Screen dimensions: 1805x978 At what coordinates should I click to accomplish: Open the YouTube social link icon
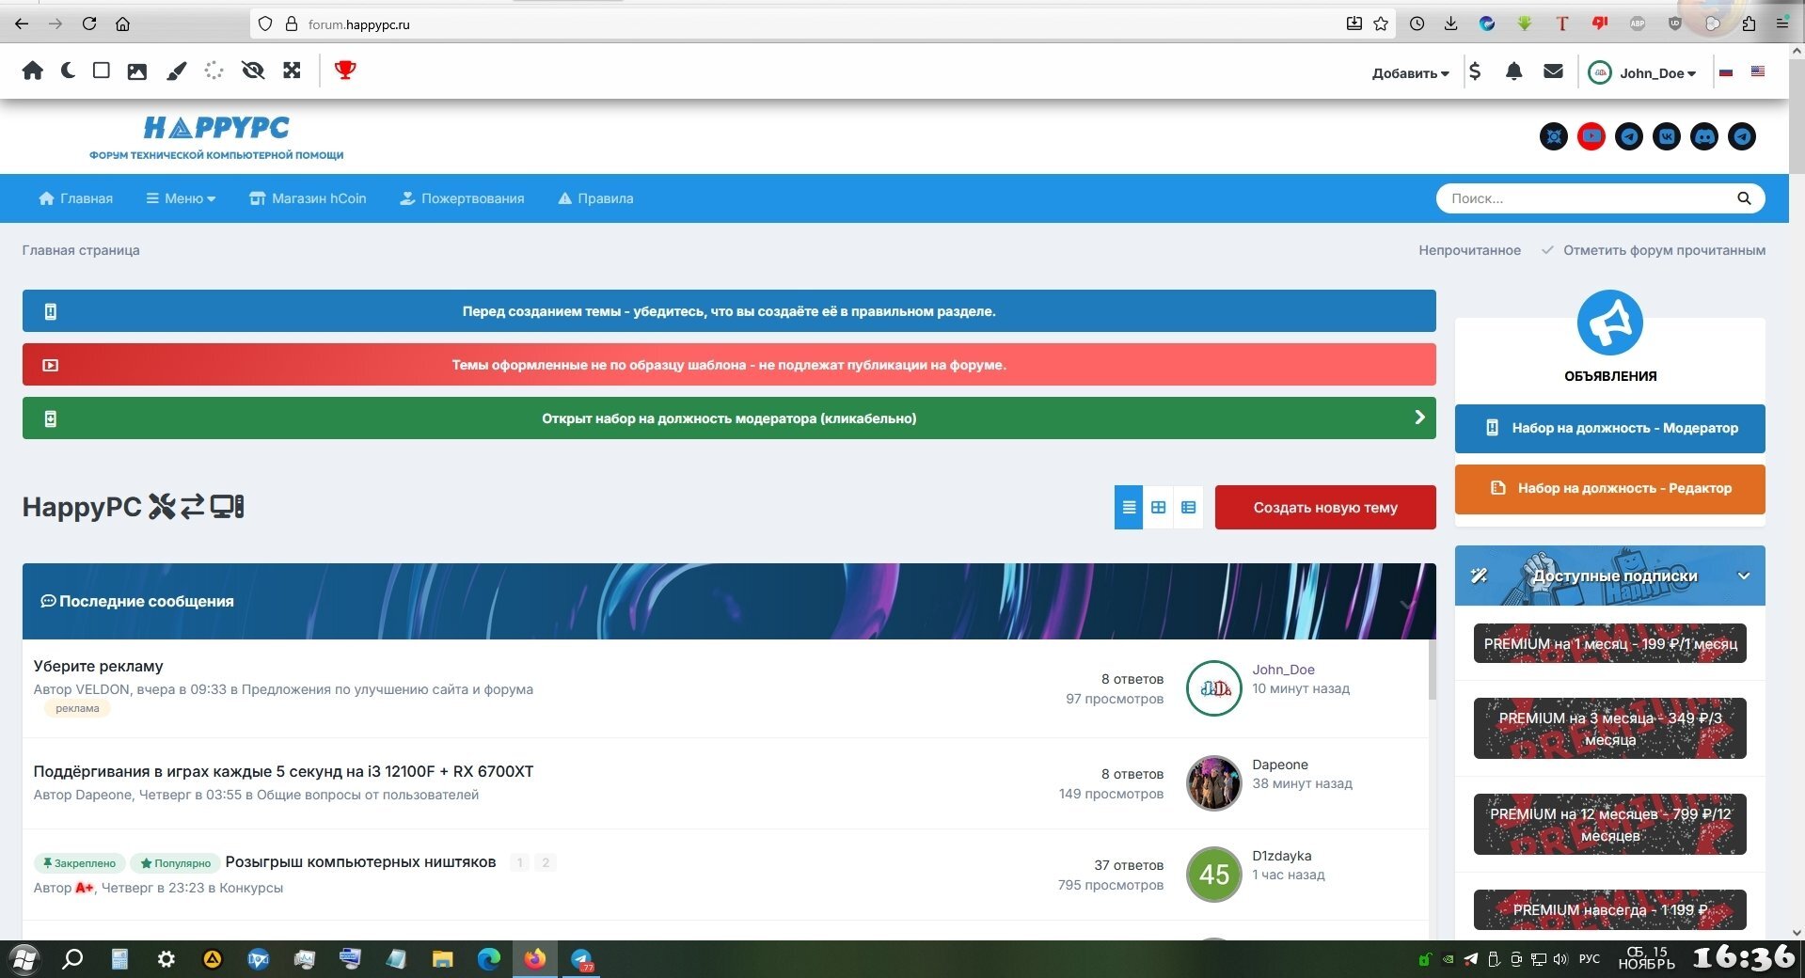pyautogui.click(x=1591, y=136)
